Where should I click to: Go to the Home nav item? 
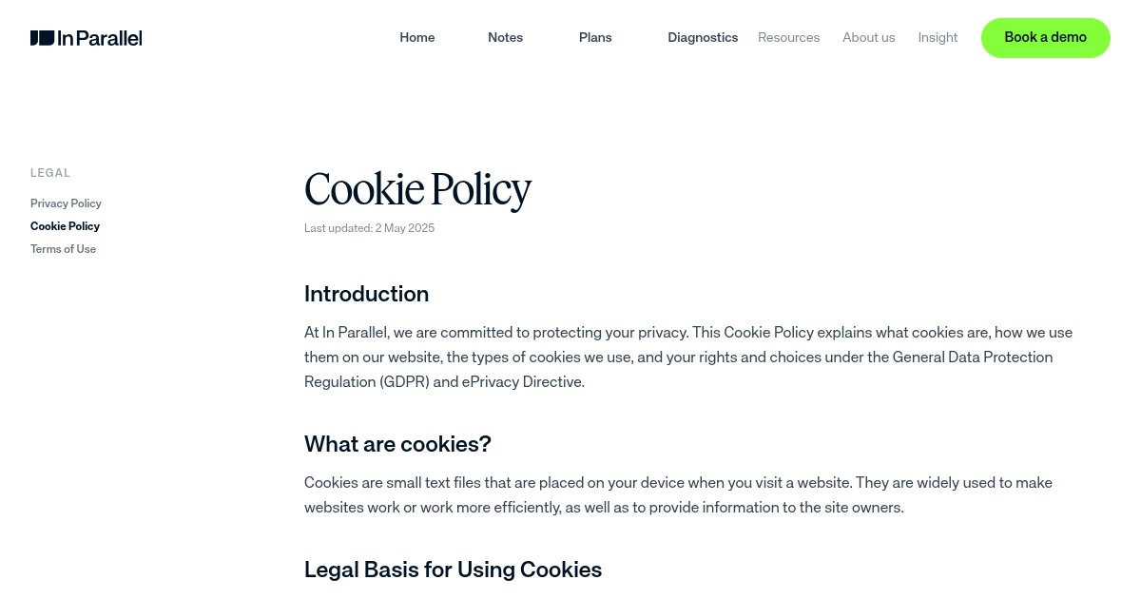(417, 37)
